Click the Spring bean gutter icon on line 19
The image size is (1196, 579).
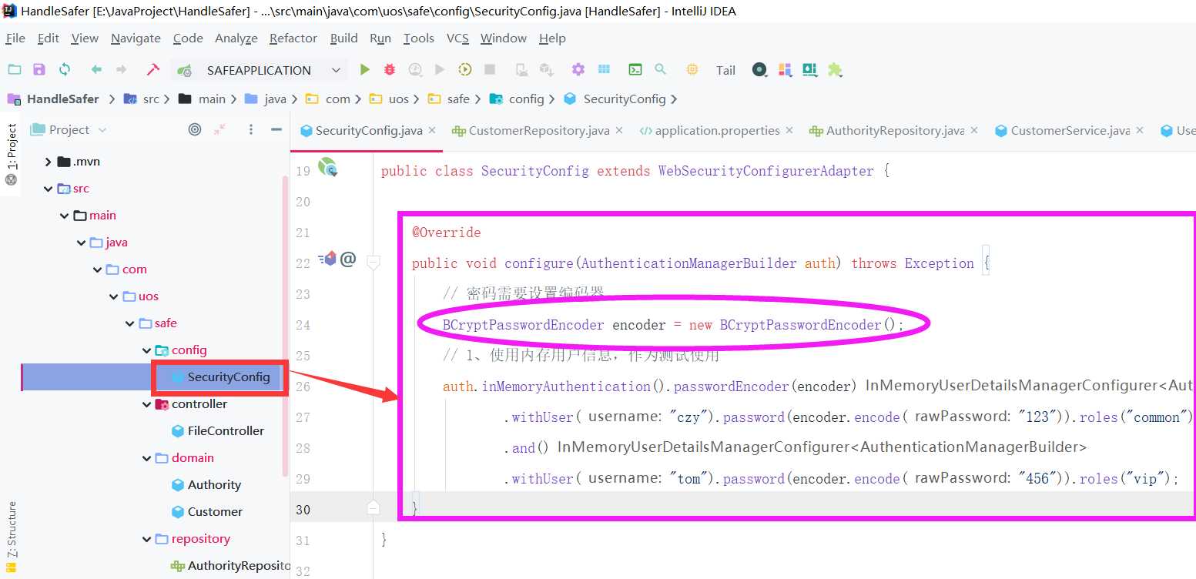(x=329, y=166)
